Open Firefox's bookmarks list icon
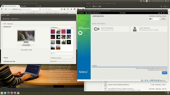This screenshot has height=95, width=170. click(65, 9)
